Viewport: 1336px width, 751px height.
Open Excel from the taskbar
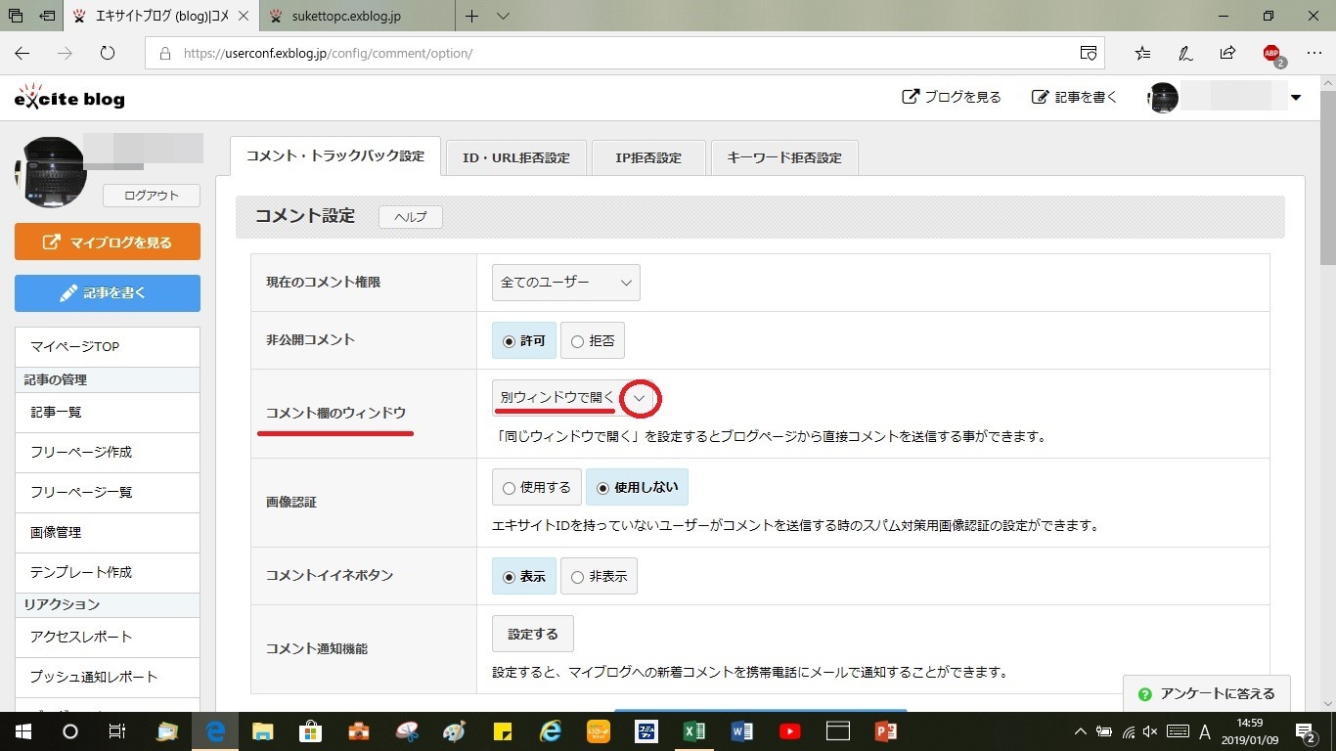click(x=694, y=730)
